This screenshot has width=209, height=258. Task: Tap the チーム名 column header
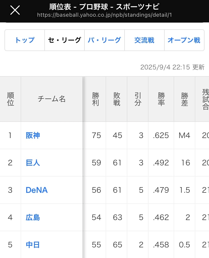click(x=52, y=99)
